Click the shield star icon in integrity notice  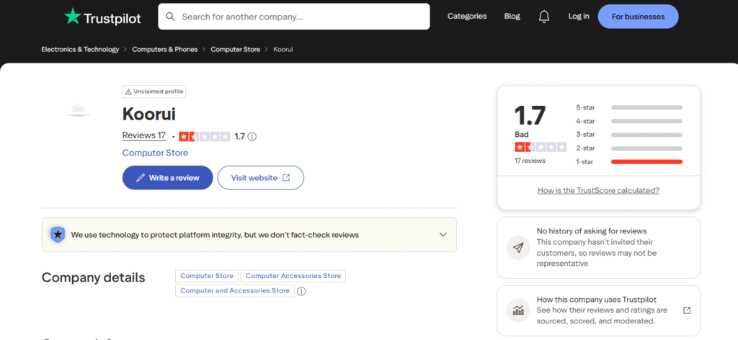pos(58,234)
